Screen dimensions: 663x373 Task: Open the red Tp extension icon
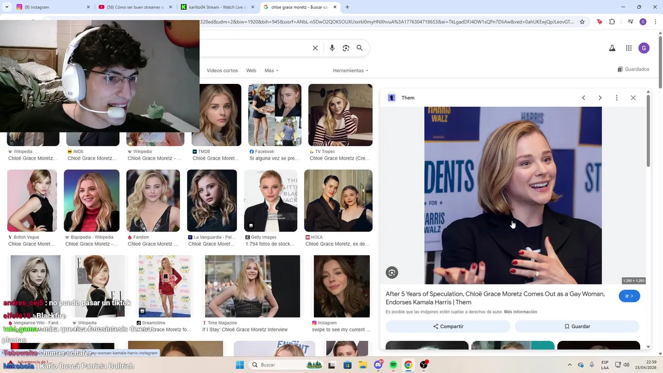599,22
